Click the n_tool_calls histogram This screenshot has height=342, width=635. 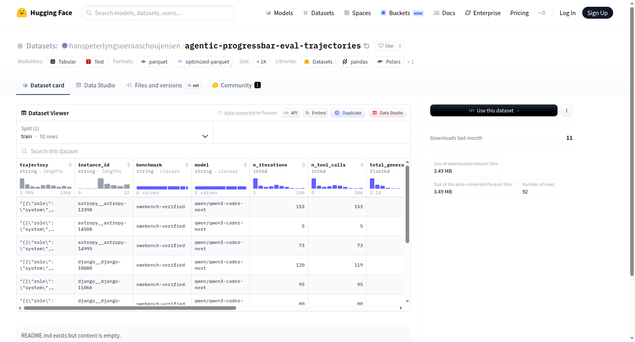coord(337,184)
